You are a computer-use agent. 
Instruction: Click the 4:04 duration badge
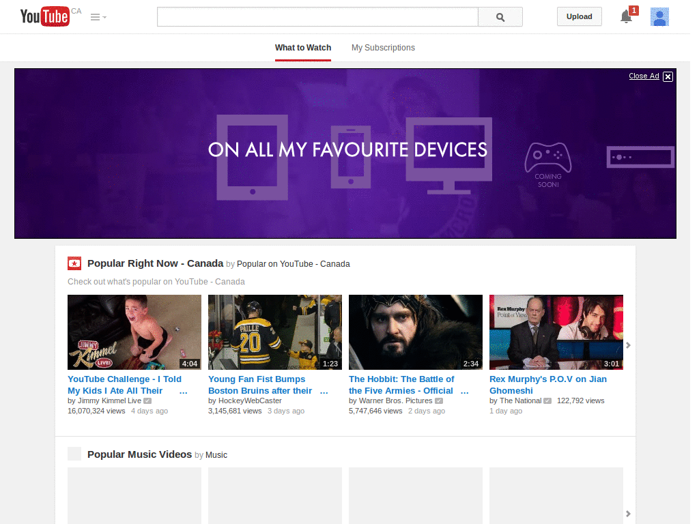[x=190, y=364]
